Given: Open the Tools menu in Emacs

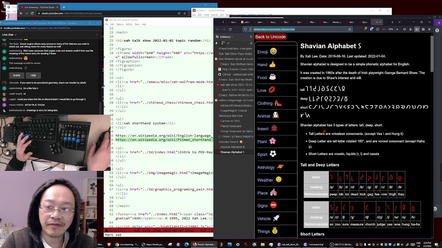Looking at the screenshot, I should (x=137, y=24).
